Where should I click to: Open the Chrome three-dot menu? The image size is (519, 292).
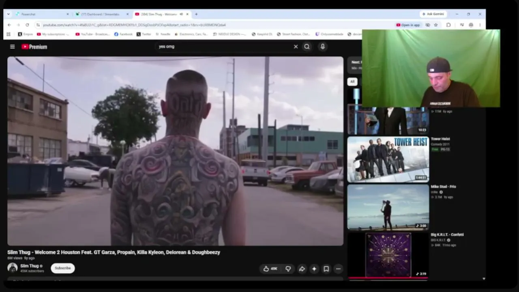(480, 25)
